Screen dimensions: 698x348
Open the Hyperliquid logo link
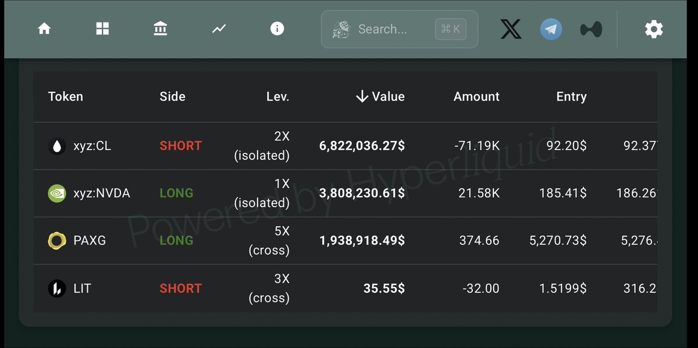pyautogui.click(x=591, y=29)
